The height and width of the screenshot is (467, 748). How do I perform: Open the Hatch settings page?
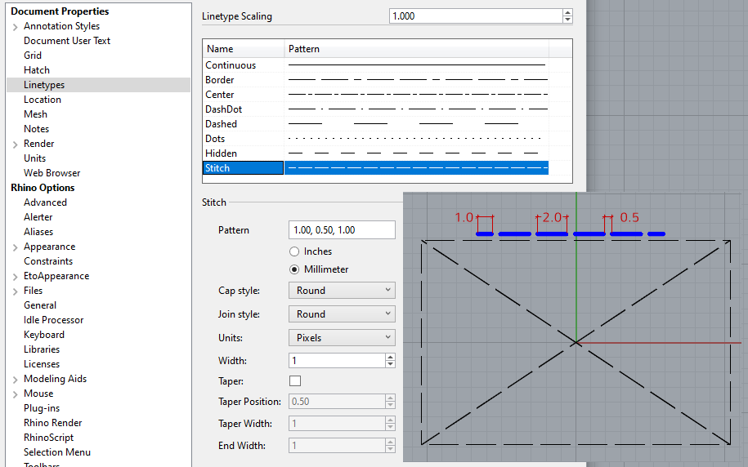pos(37,70)
